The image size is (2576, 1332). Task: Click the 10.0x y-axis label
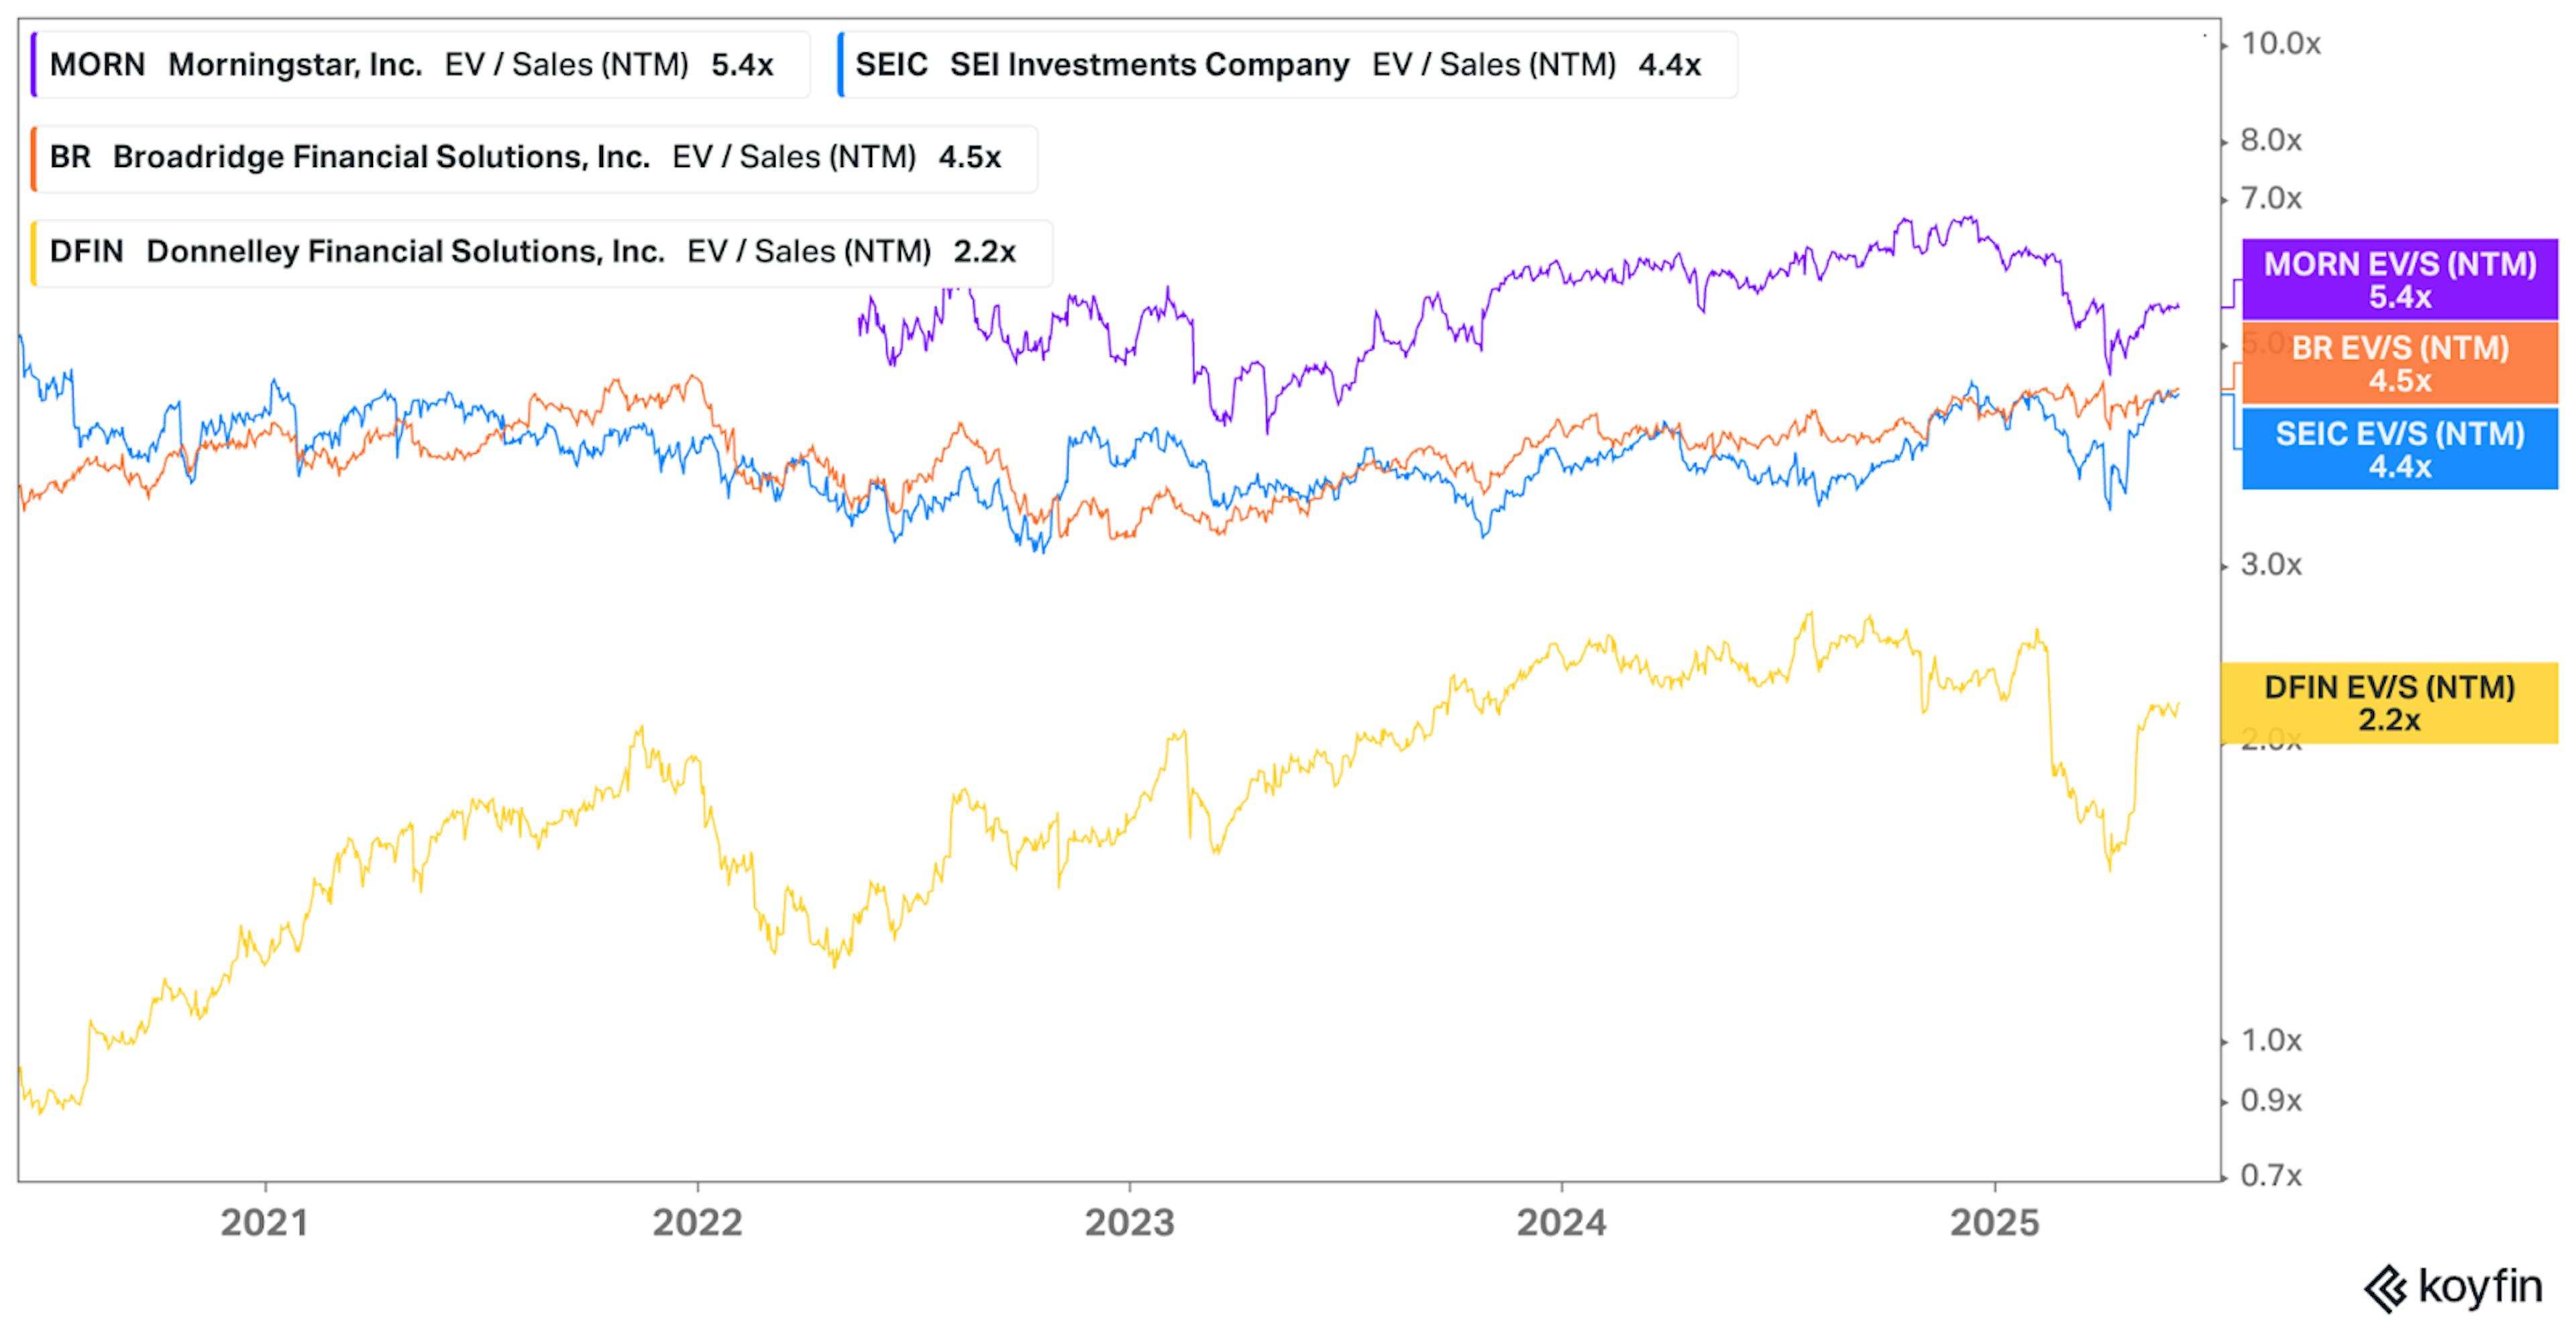[2280, 44]
